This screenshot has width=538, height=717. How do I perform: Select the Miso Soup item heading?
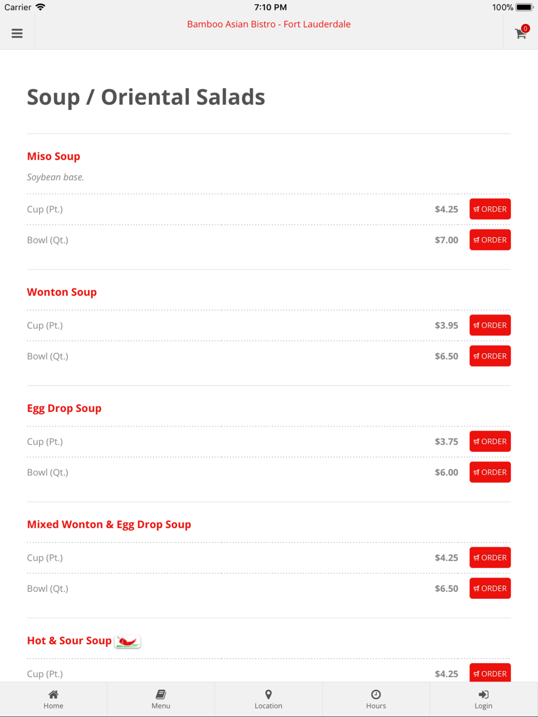click(x=54, y=156)
